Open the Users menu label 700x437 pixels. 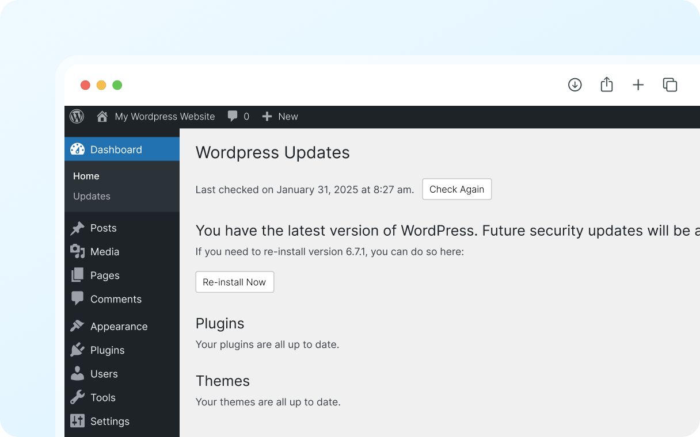pyautogui.click(x=104, y=374)
